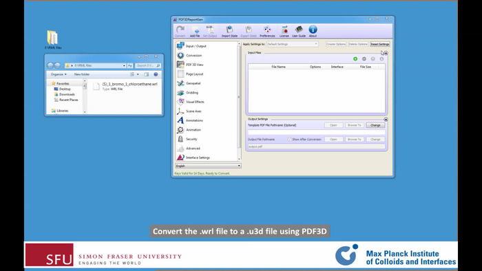The height and width of the screenshot is (271, 482).
Task: Select Security in the settings list
Action: [x=191, y=139]
